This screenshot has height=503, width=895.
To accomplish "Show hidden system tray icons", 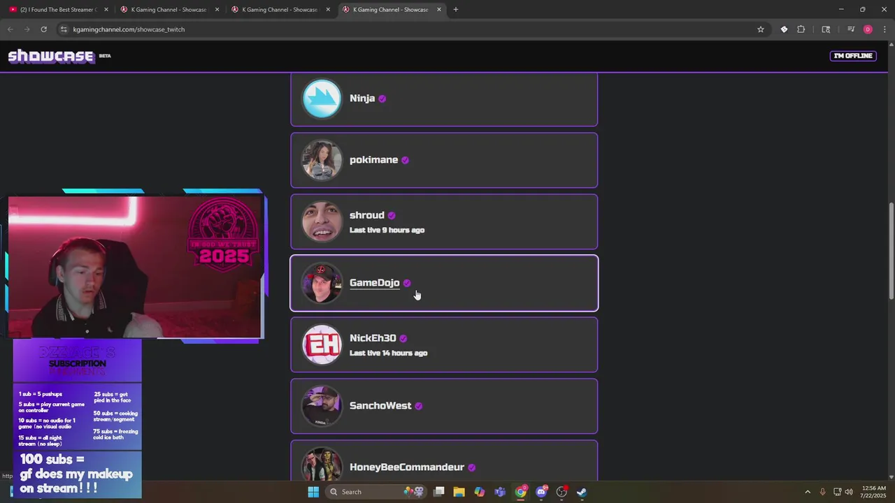I will point(808,492).
